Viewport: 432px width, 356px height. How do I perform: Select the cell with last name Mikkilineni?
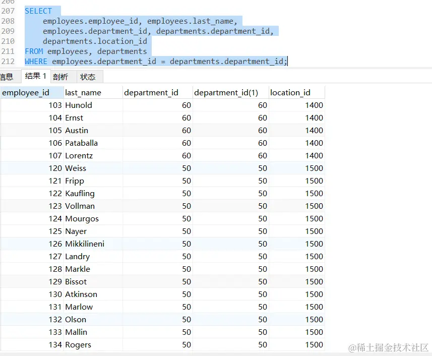pyautogui.click(x=93, y=244)
